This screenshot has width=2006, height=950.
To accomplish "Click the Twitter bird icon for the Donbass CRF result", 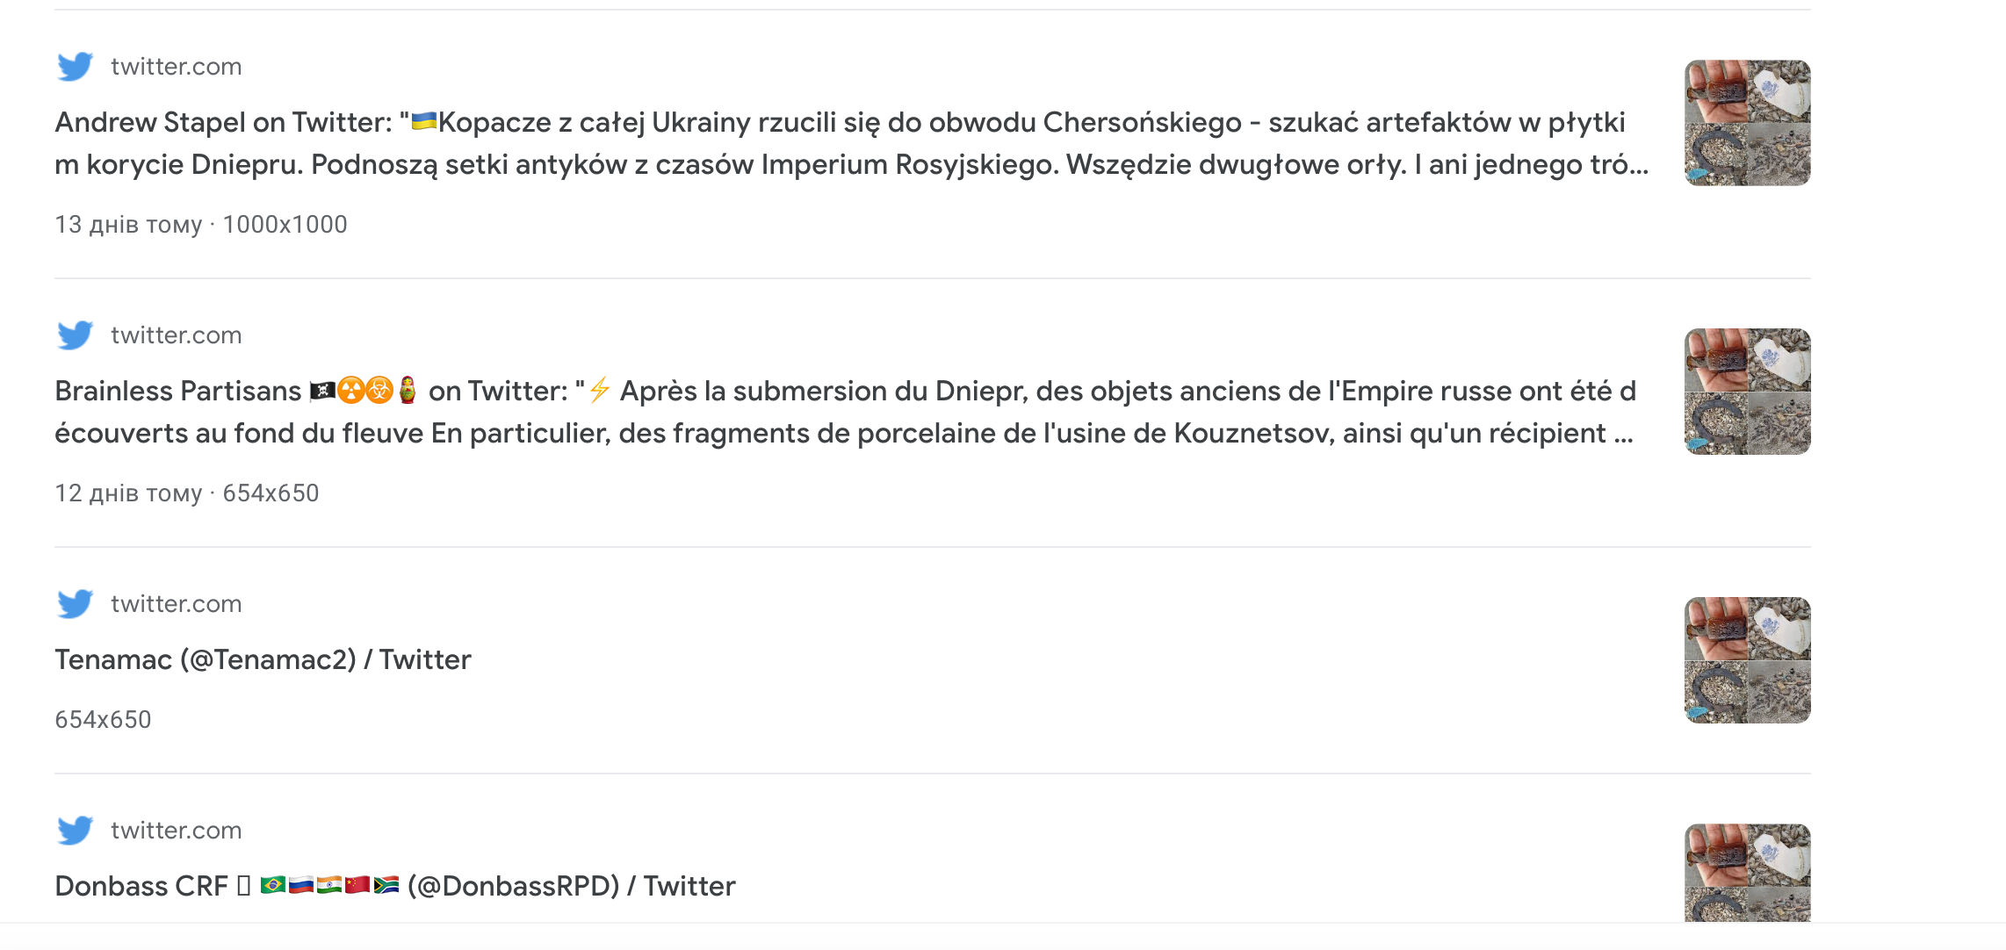I will tap(75, 831).
